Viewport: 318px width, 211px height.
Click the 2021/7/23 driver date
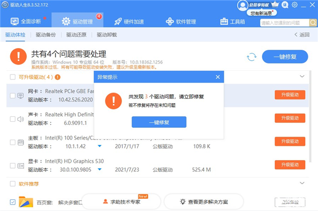(127, 170)
